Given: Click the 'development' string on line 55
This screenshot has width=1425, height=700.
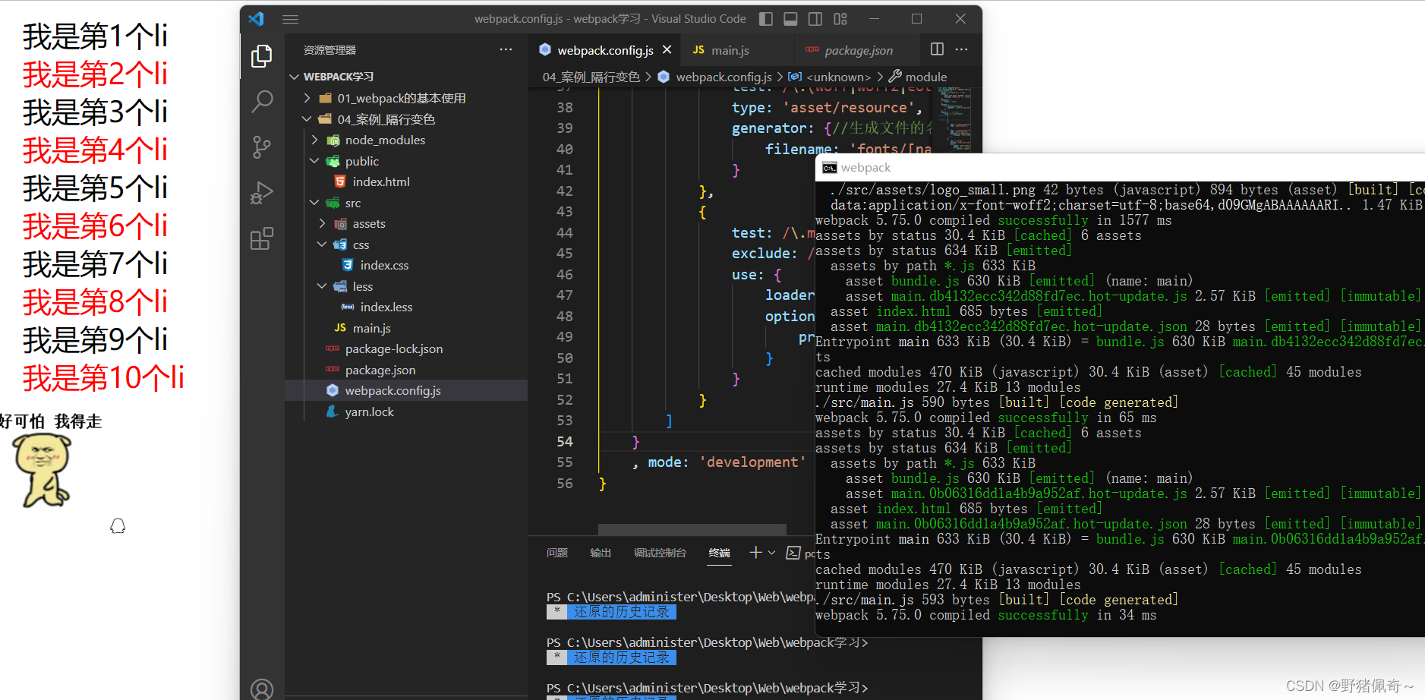Looking at the screenshot, I should [x=752, y=462].
